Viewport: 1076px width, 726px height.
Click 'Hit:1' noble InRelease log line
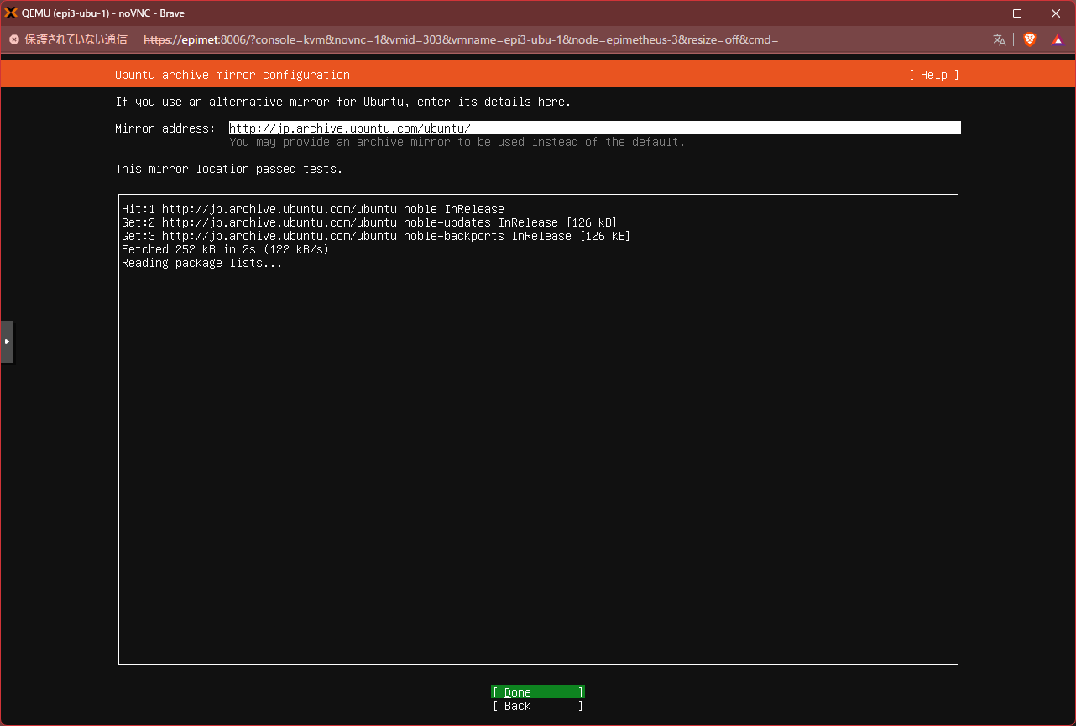pyautogui.click(x=313, y=209)
